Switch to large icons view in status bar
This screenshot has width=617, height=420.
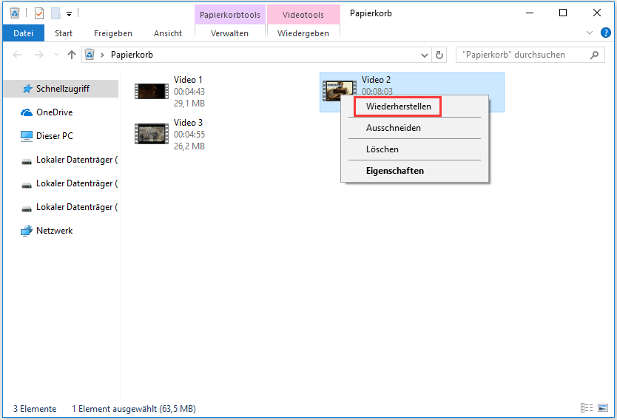(603, 408)
